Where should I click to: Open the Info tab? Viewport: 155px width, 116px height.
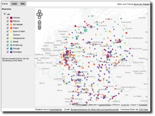click(23, 4)
